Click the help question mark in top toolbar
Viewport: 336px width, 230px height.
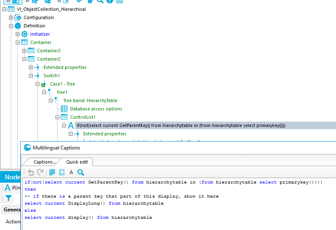110,1
